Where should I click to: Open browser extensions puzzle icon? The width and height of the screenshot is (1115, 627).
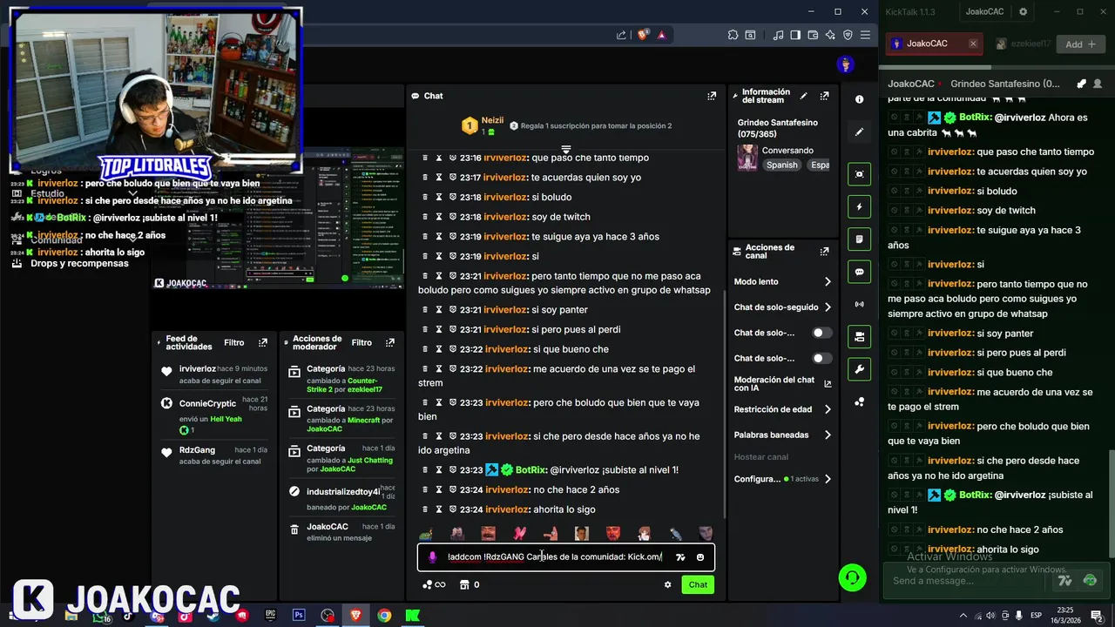click(733, 35)
